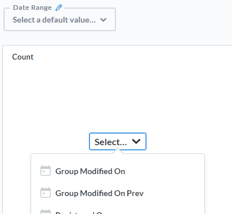Viewport: 232px width, 214px height.
Task: Choose Group Modified On option
Action: coord(118,171)
